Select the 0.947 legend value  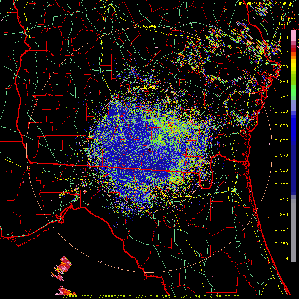(281, 52)
